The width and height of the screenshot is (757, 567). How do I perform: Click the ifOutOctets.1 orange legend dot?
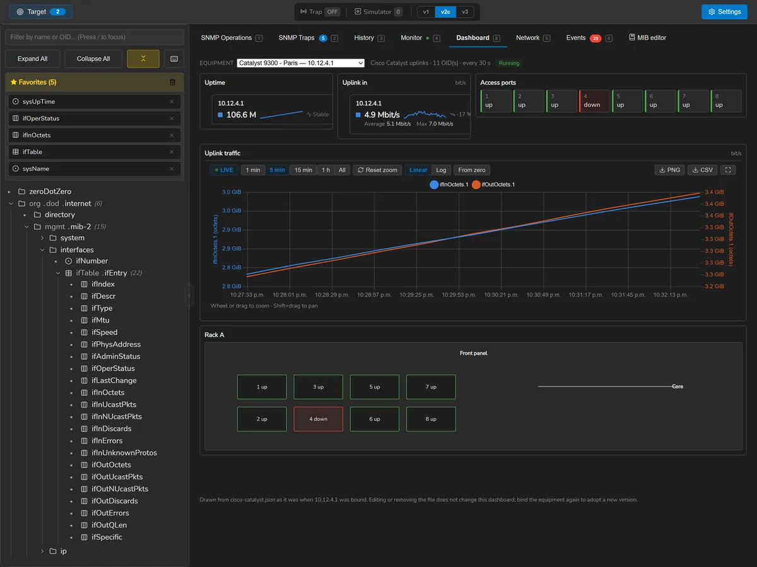click(476, 185)
